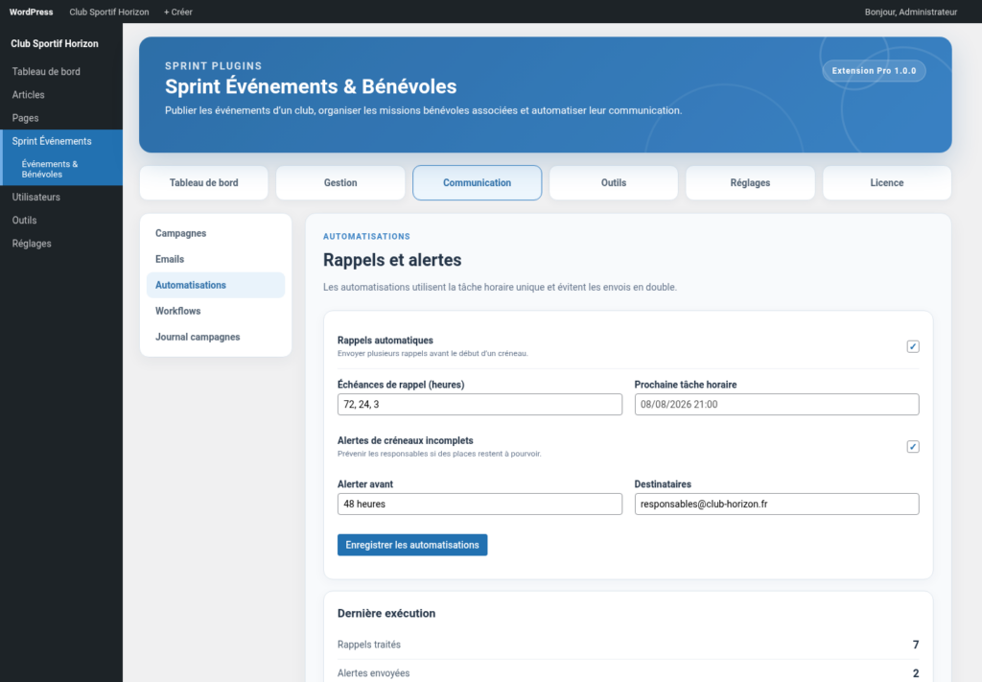Open the Licence tab
Screen dimensions: 982x682
click(x=886, y=183)
